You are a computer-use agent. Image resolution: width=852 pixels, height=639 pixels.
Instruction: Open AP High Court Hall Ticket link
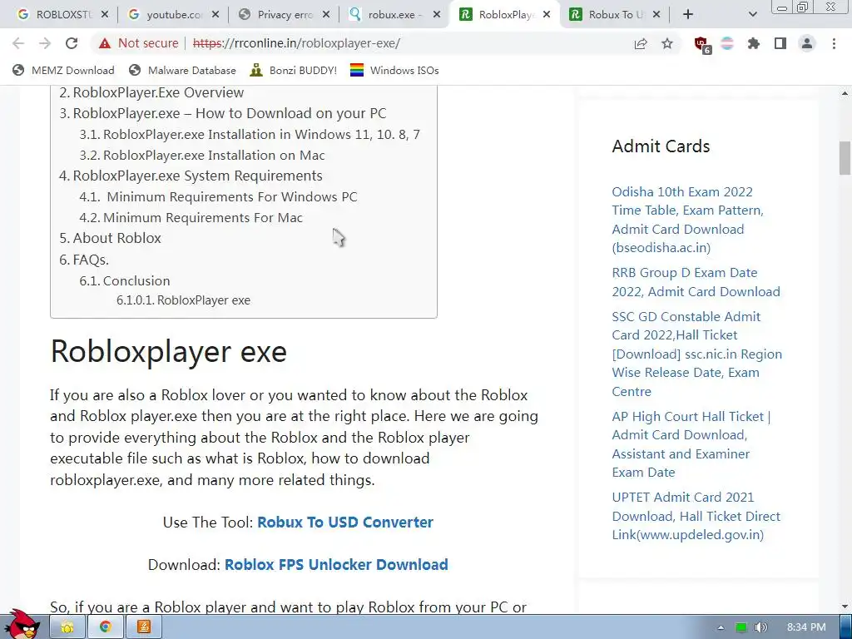point(691,444)
